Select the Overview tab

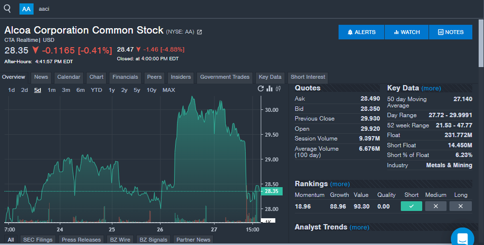point(14,77)
